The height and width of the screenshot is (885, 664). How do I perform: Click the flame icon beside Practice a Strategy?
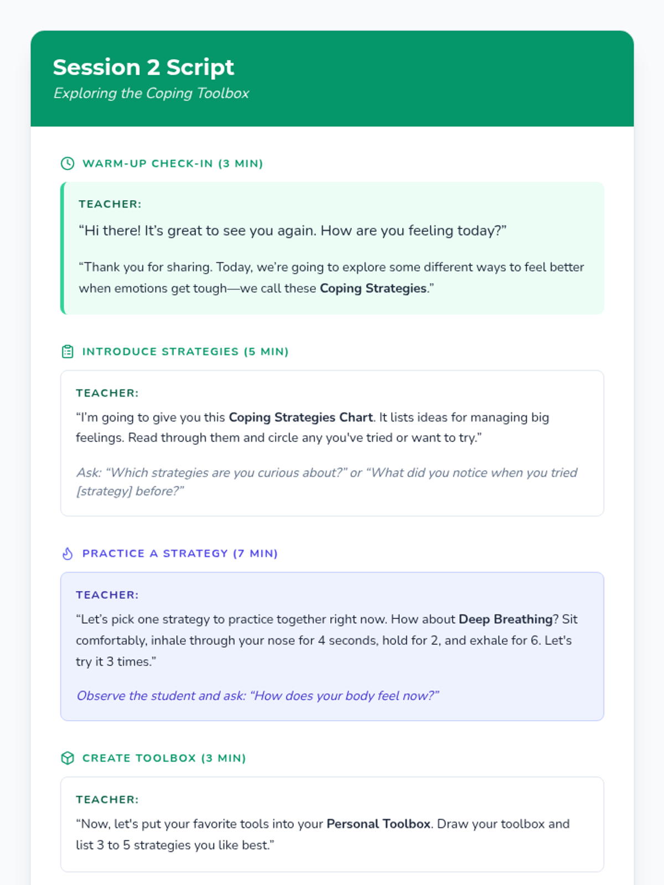68,553
